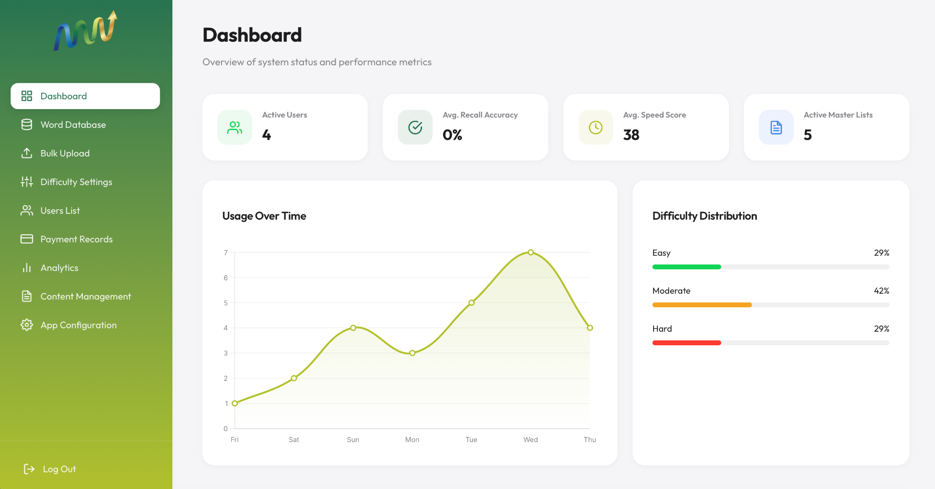Click the Sun data point on usage chart
The image size is (935, 489).
(x=353, y=328)
